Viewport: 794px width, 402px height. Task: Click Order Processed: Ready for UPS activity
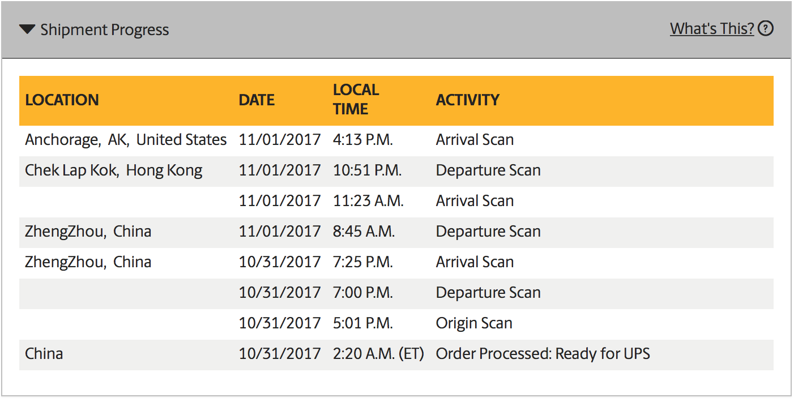tap(543, 354)
